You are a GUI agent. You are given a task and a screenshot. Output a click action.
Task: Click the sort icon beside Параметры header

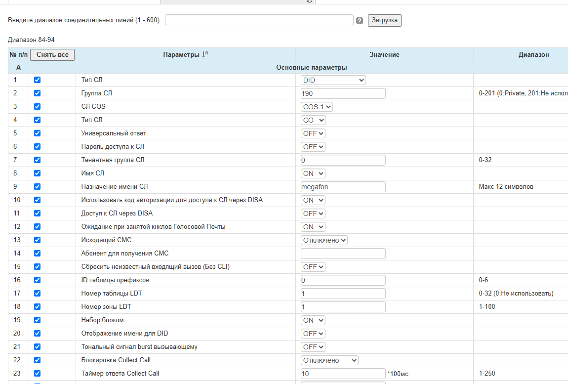coord(205,54)
